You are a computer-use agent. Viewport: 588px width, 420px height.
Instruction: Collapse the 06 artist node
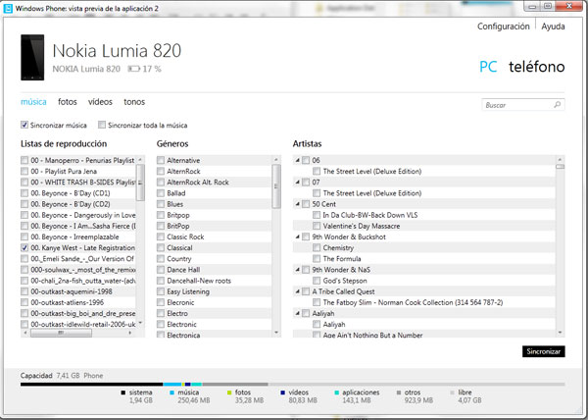(x=297, y=160)
